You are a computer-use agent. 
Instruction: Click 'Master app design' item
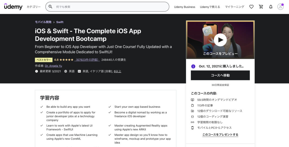point(143,139)
